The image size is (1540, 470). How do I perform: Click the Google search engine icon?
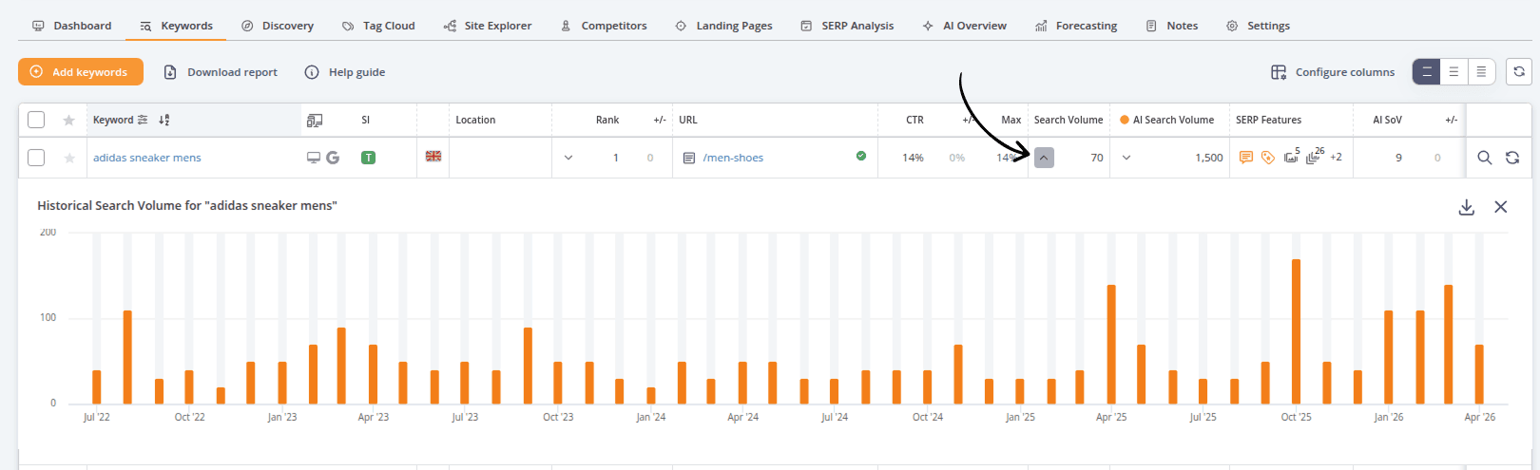(333, 158)
